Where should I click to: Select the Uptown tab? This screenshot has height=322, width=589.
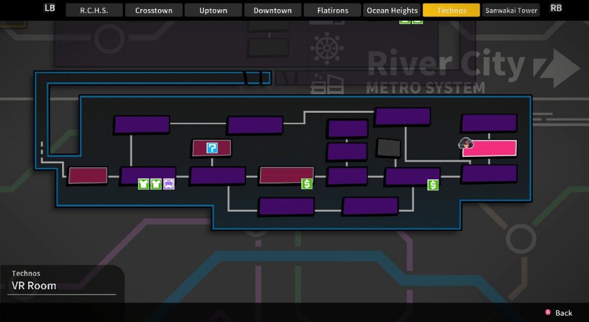213,10
